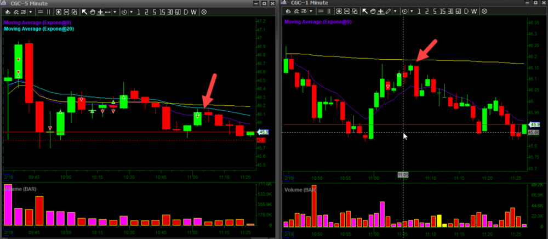The image size is (548, 239).
Task: Open chart type dropdown arrow in 1 Minute chart
Action: 311,11
